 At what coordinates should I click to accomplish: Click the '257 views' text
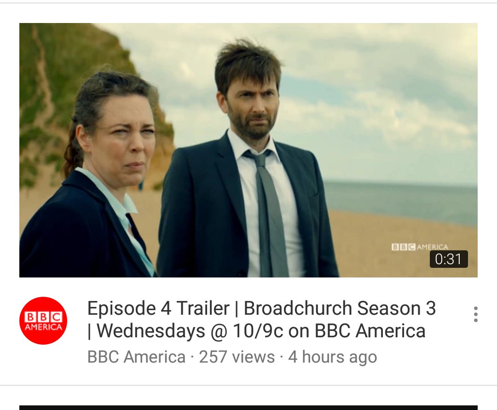pyautogui.click(x=237, y=357)
